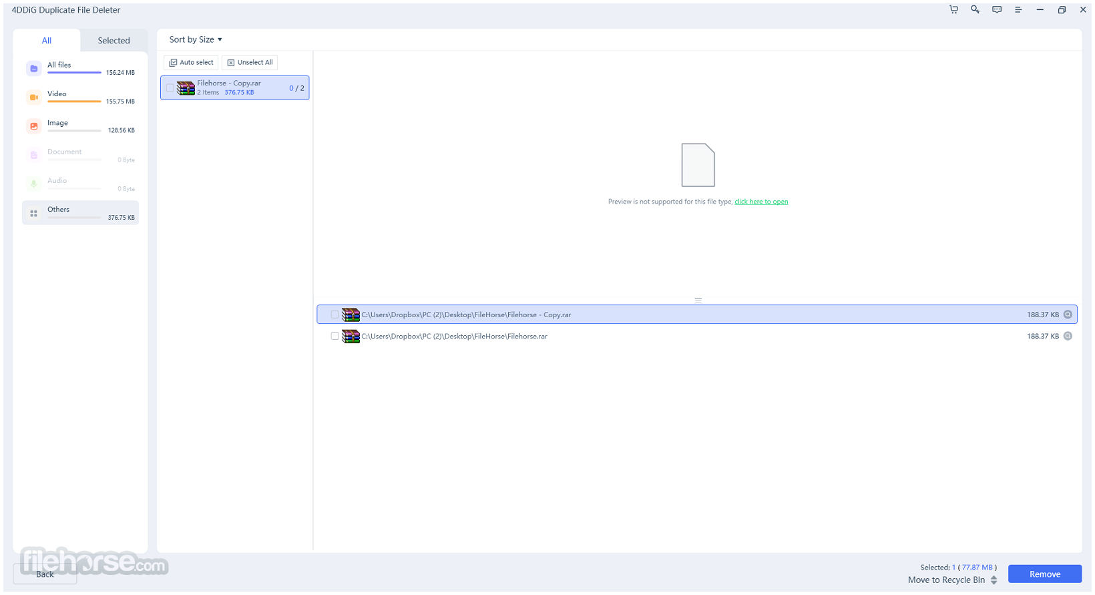Image resolution: width=1095 pixels, height=595 pixels.
Task: Click 156.24 MB All files size value
Action: [120, 72]
